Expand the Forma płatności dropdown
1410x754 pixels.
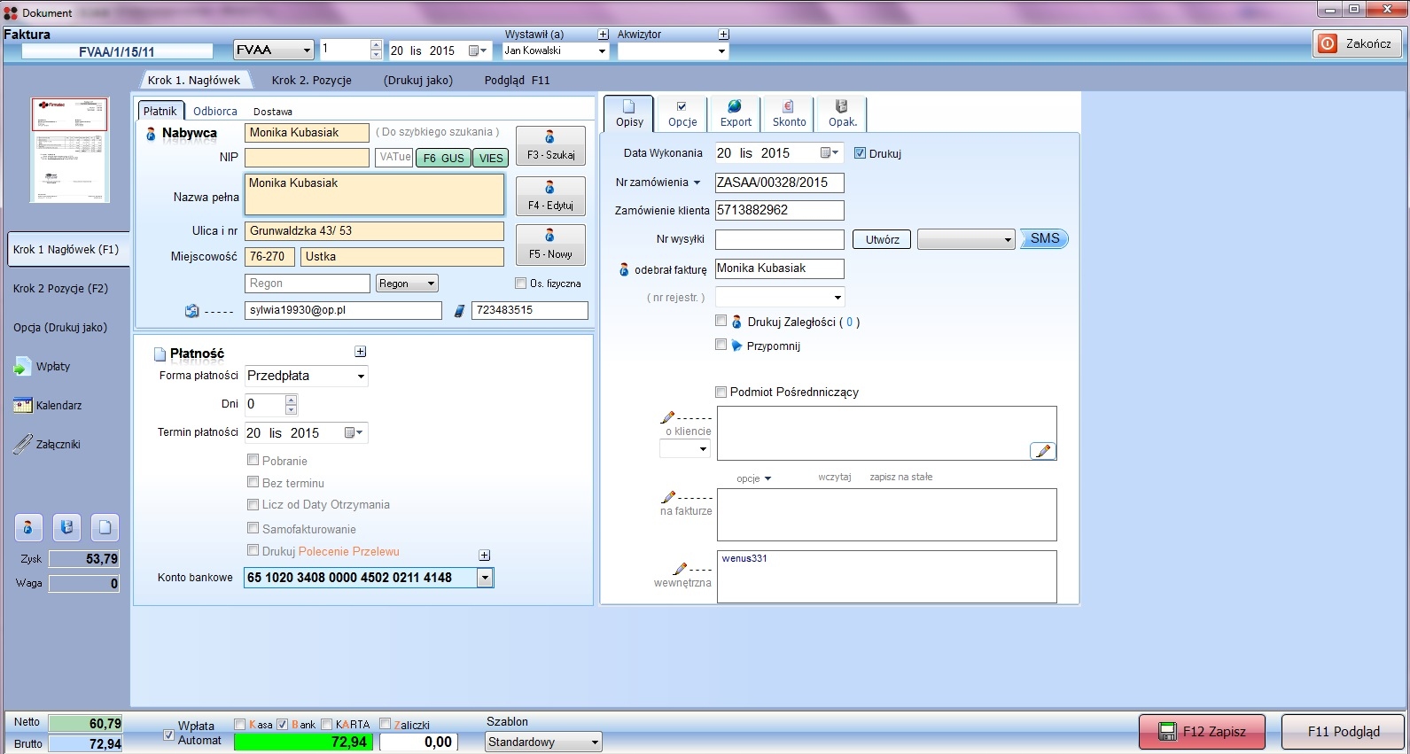(361, 377)
